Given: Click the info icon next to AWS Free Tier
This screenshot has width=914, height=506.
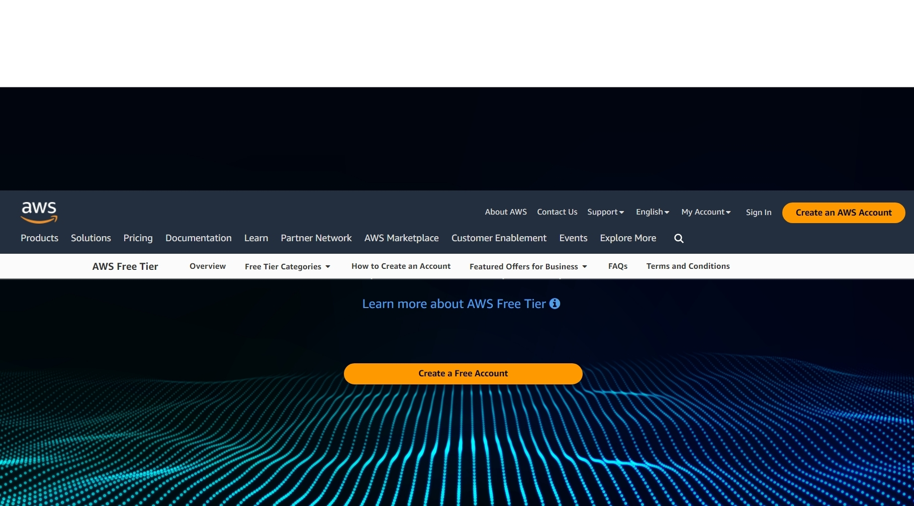Looking at the screenshot, I should tap(555, 303).
